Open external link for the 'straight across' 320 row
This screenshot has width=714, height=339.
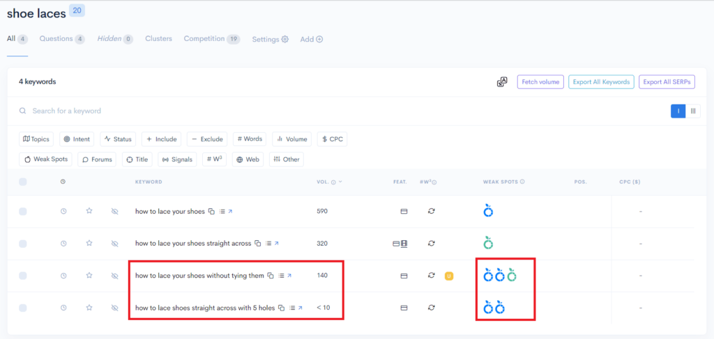tap(276, 244)
